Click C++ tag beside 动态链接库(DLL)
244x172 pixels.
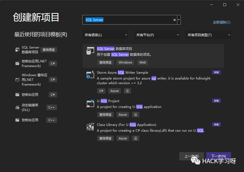tap(51, 107)
